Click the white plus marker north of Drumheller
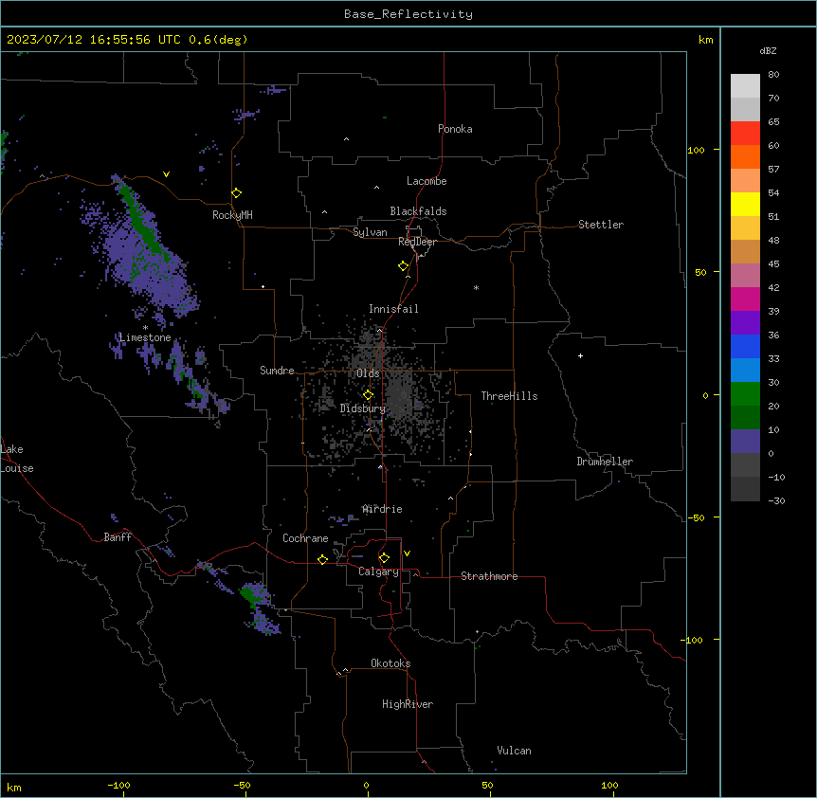Image resolution: width=817 pixels, height=798 pixels. pyautogui.click(x=580, y=355)
